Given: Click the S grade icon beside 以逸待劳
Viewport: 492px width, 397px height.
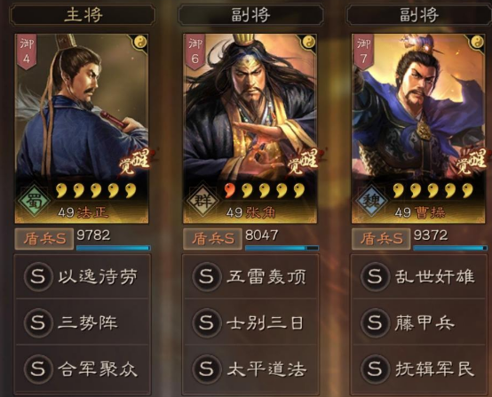Looking at the screenshot, I should 38,277.
